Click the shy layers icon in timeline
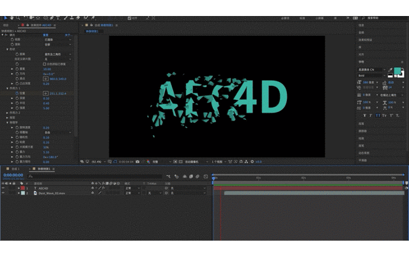409x256 pixels. click(185, 177)
